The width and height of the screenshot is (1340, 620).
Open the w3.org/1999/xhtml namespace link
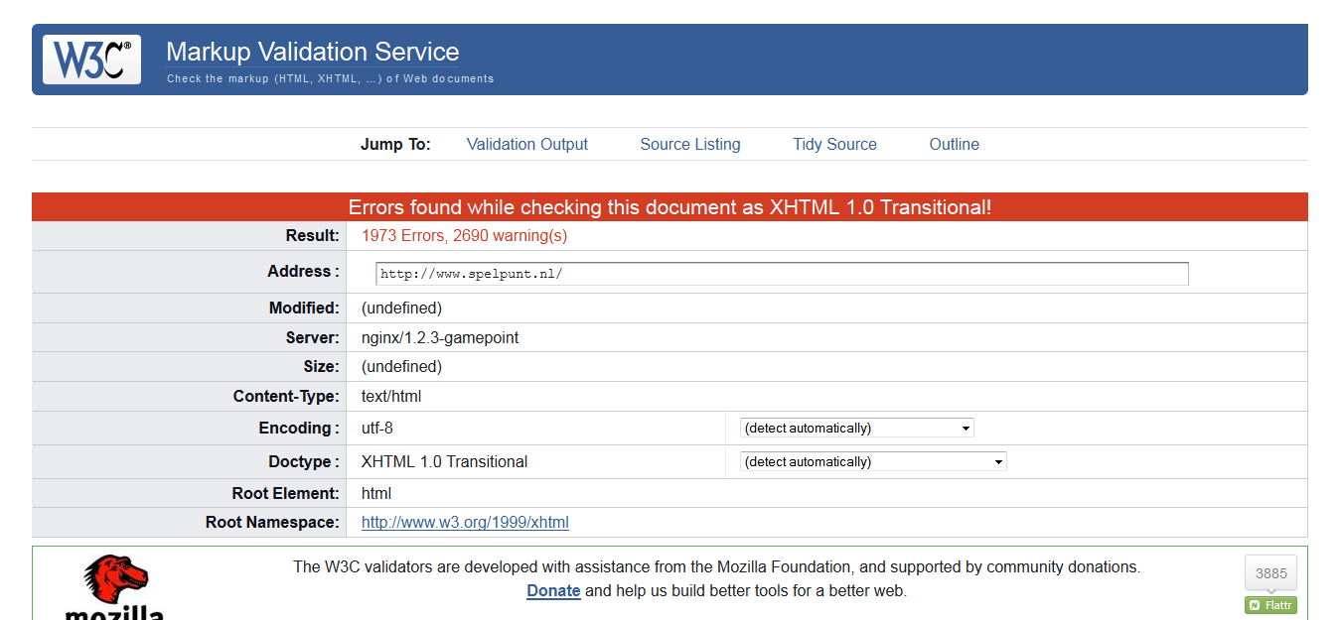[465, 523]
